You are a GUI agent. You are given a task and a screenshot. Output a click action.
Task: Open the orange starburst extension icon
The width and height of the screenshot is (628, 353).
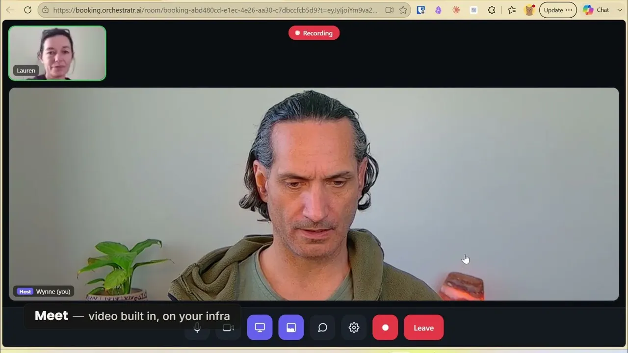tap(456, 10)
